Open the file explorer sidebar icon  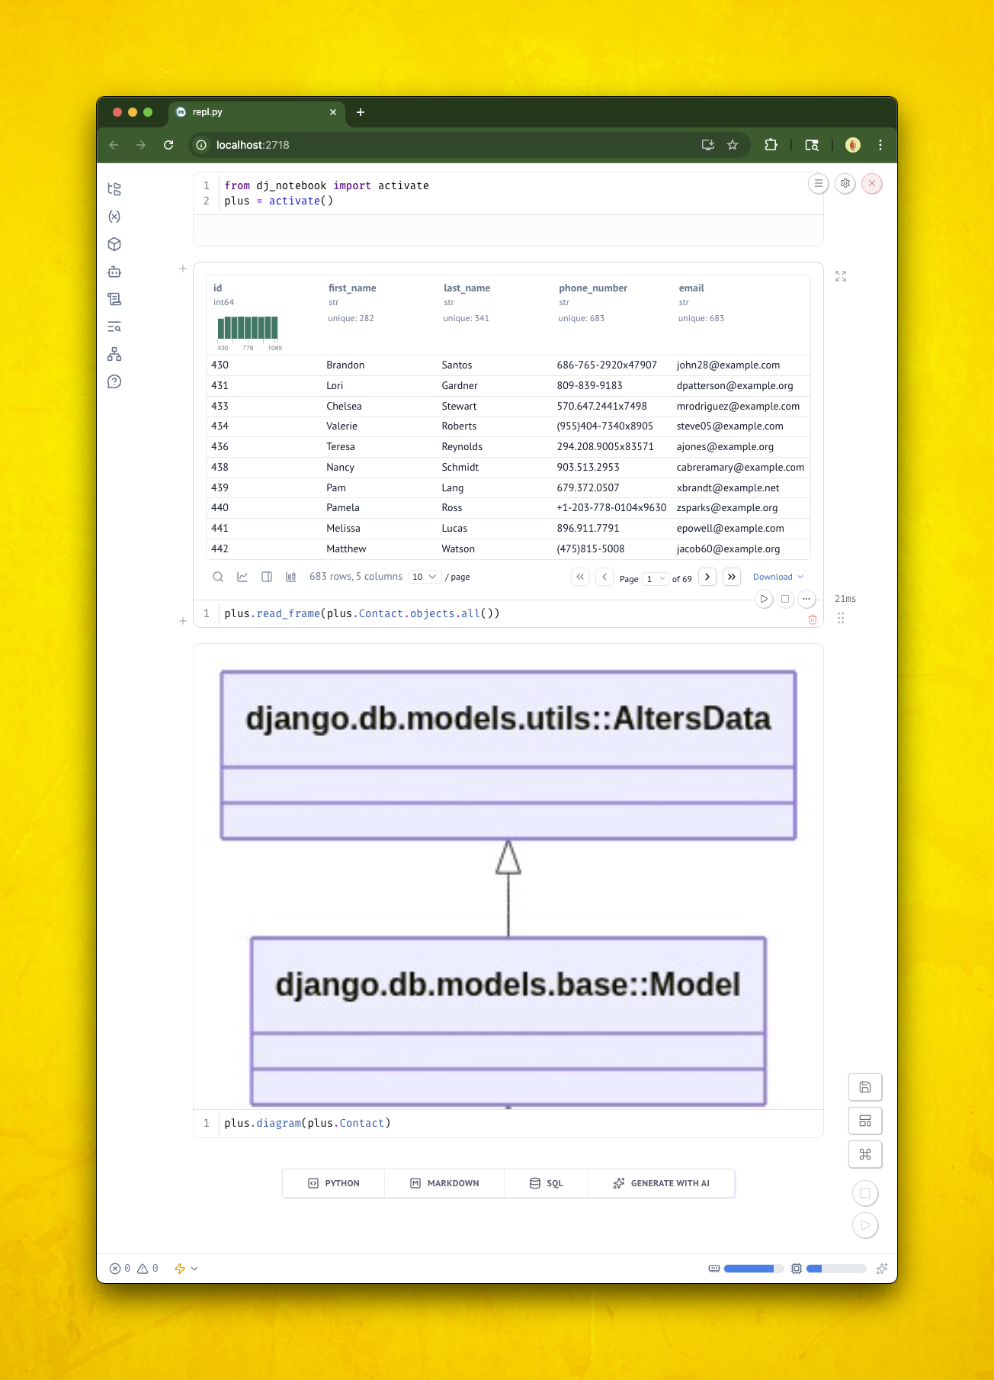(x=114, y=189)
